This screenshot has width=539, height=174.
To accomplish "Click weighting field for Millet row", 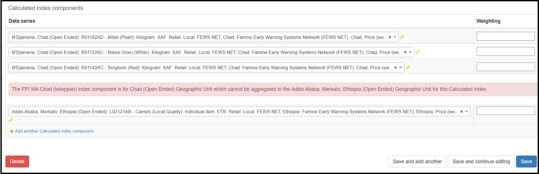I will (x=506, y=37).
